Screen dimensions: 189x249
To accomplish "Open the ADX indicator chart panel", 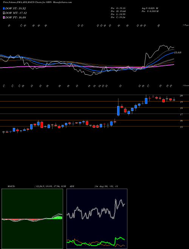I will [97, 219].
